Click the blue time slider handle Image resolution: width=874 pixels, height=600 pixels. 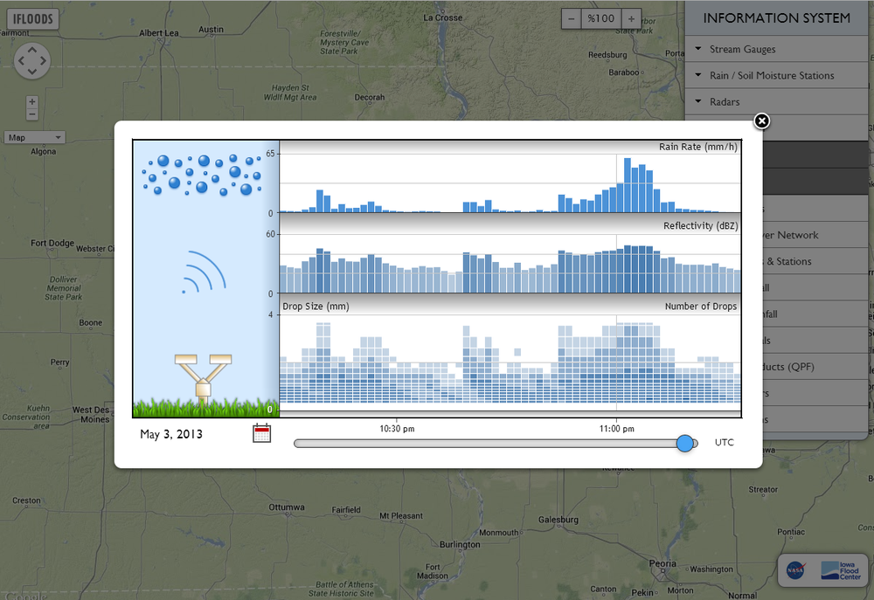tap(685, 443)
